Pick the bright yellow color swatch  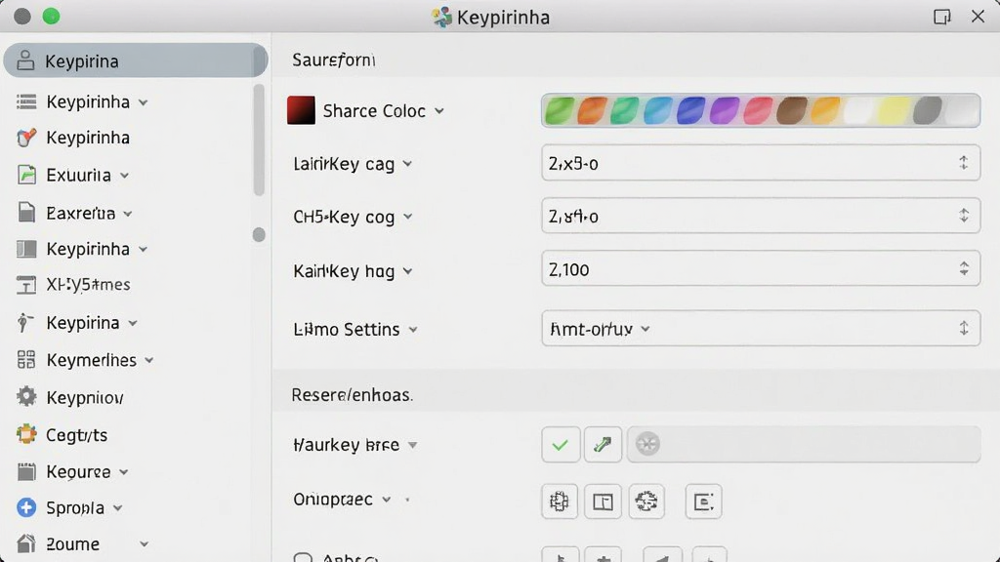893,111
